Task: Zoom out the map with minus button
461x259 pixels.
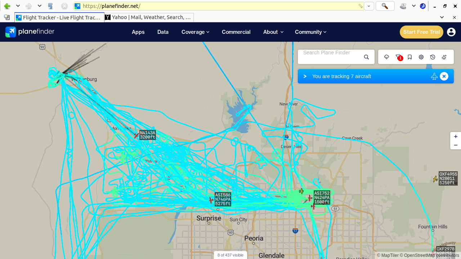Action: tap(456, 145)
